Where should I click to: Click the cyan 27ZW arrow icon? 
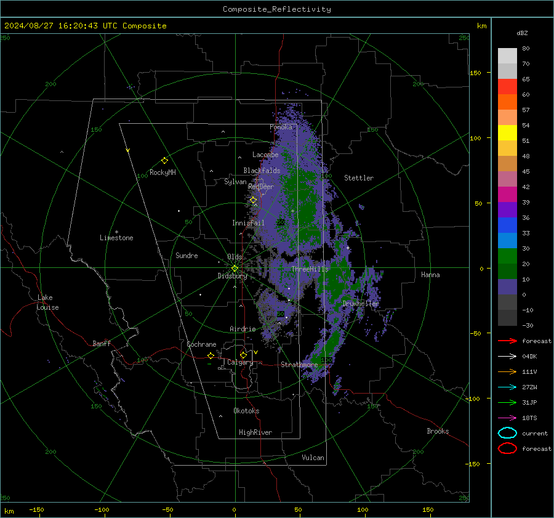(x=507, y=387)
